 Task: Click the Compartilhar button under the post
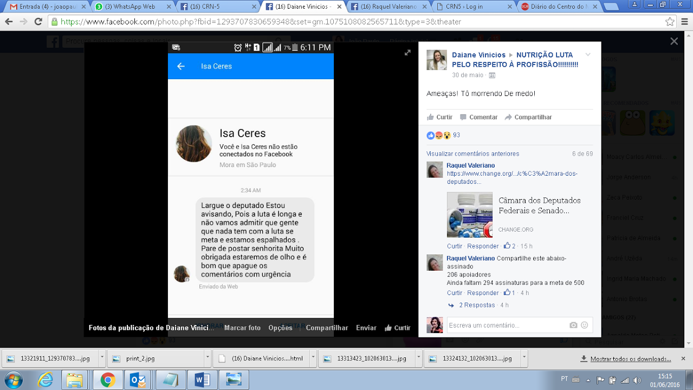tap(528, 117)
